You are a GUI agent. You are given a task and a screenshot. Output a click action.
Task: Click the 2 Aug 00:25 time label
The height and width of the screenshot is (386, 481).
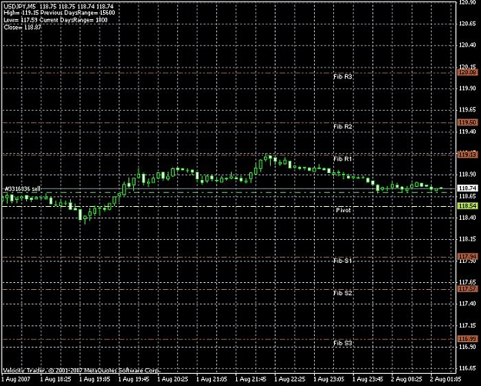point(407,380)
